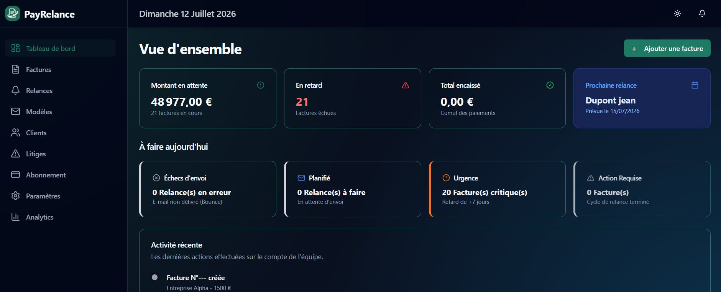Click the calendar icon in Prochaine relance card
The height and width of the screenshot is (292, 721).
point(695,85)
